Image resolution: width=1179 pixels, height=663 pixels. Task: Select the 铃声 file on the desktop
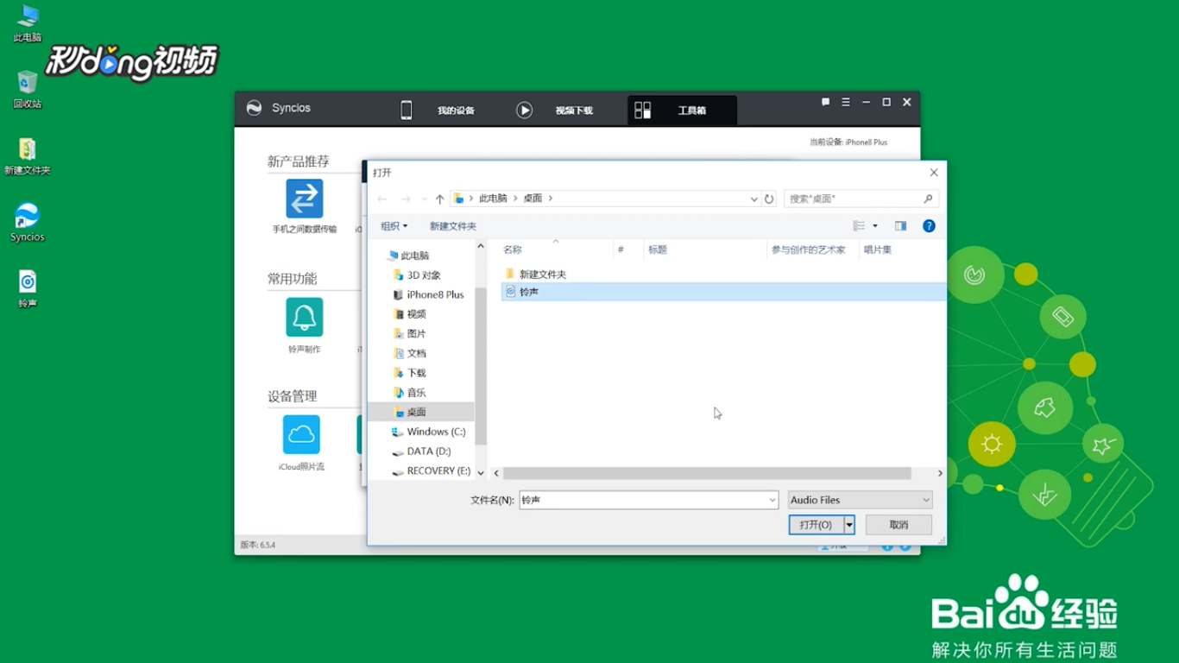coord(28,288)
